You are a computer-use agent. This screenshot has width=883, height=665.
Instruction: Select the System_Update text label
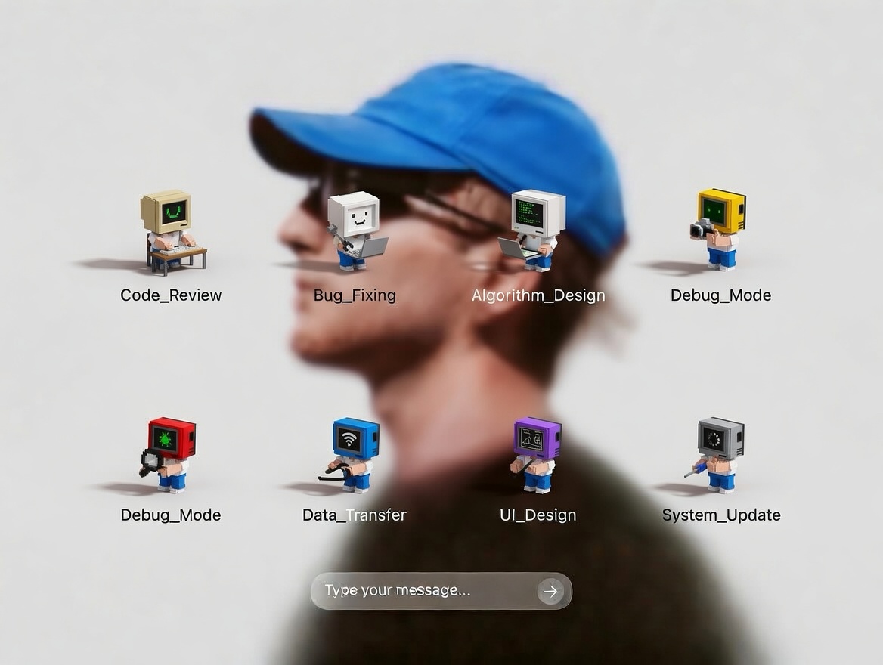721,515
